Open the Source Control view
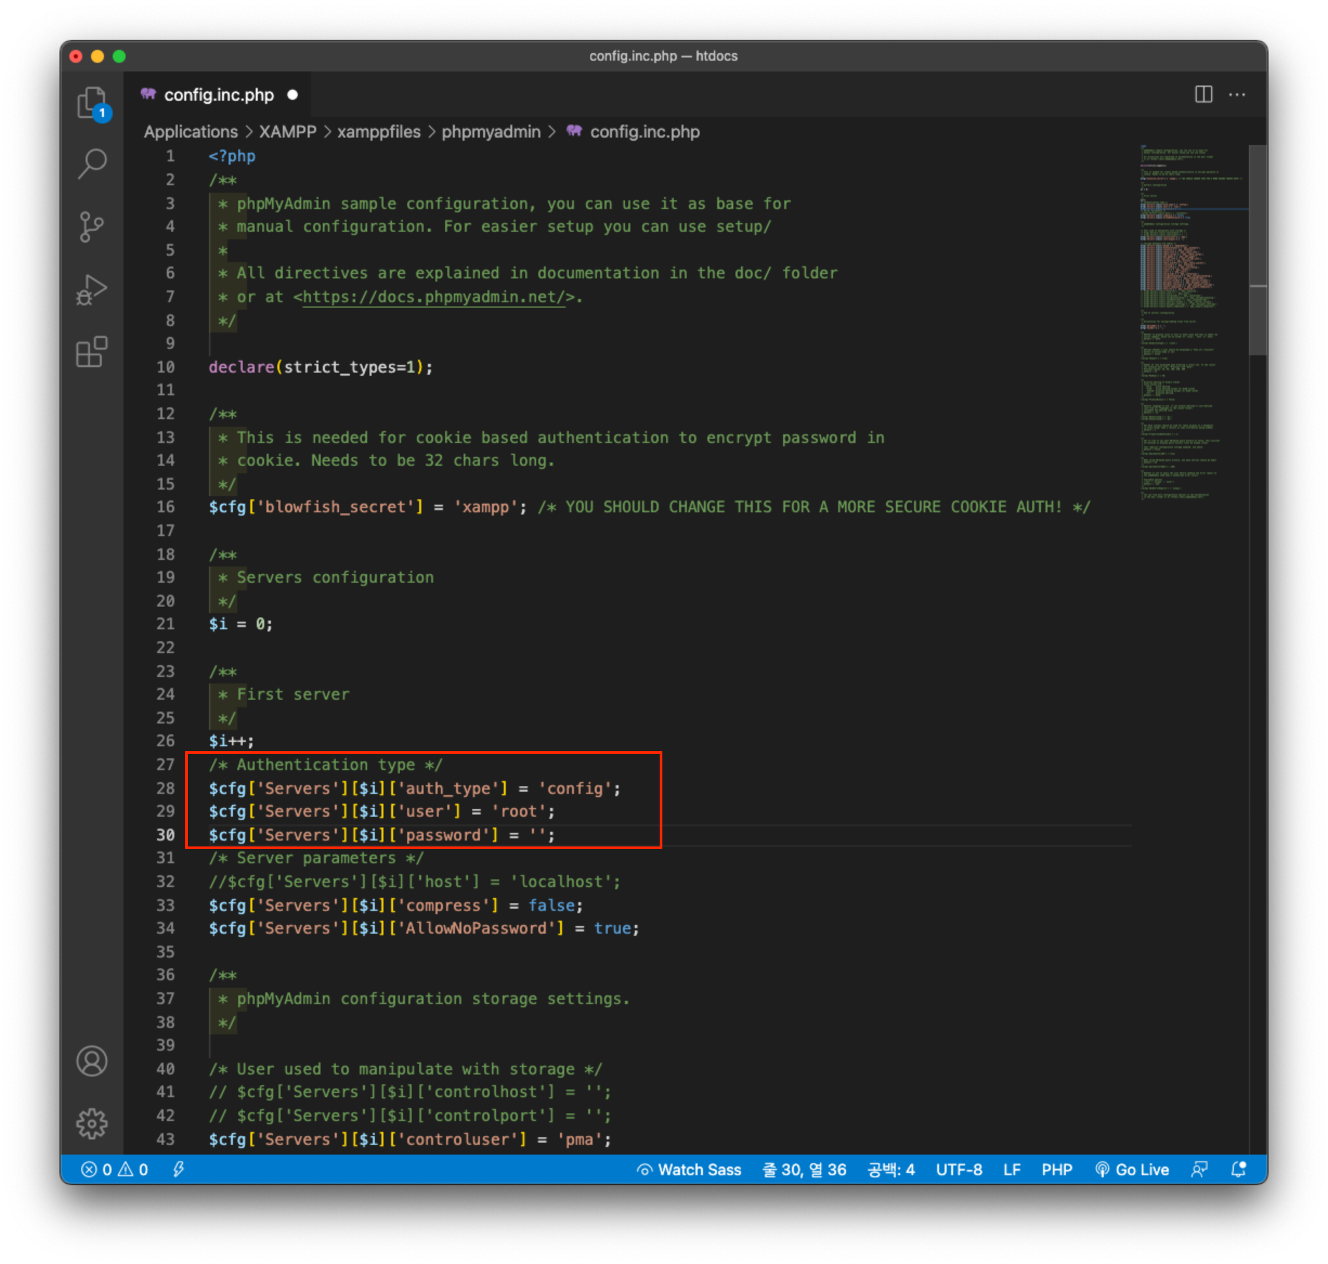Screen dimensions: 1328x1264 (92, 226)
